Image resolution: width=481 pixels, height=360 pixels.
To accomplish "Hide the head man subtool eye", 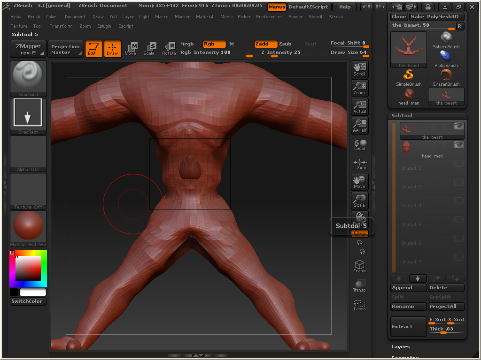I will pos(458,145).
